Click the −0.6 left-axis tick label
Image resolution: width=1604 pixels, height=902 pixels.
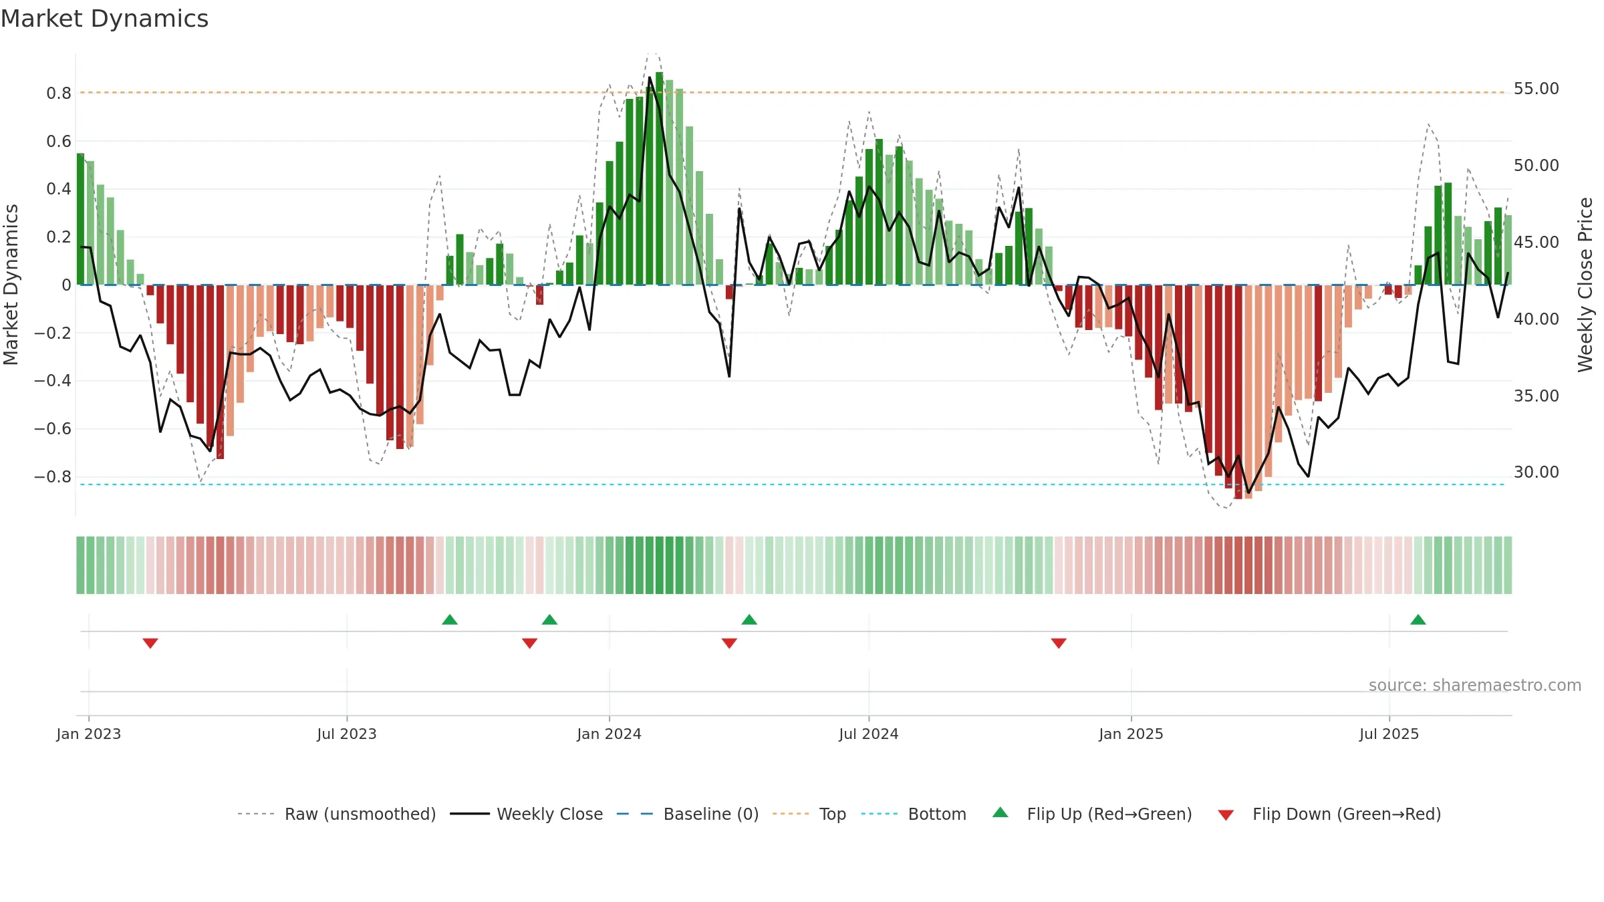[x=53, y=428]
